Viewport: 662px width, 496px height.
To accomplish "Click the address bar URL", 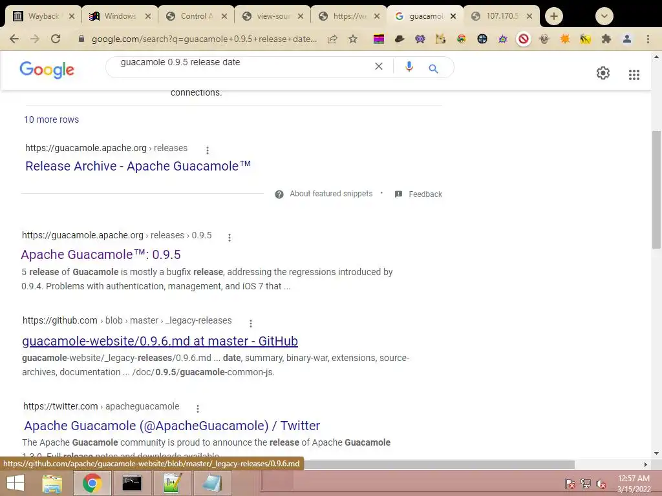I will point(204,39).
